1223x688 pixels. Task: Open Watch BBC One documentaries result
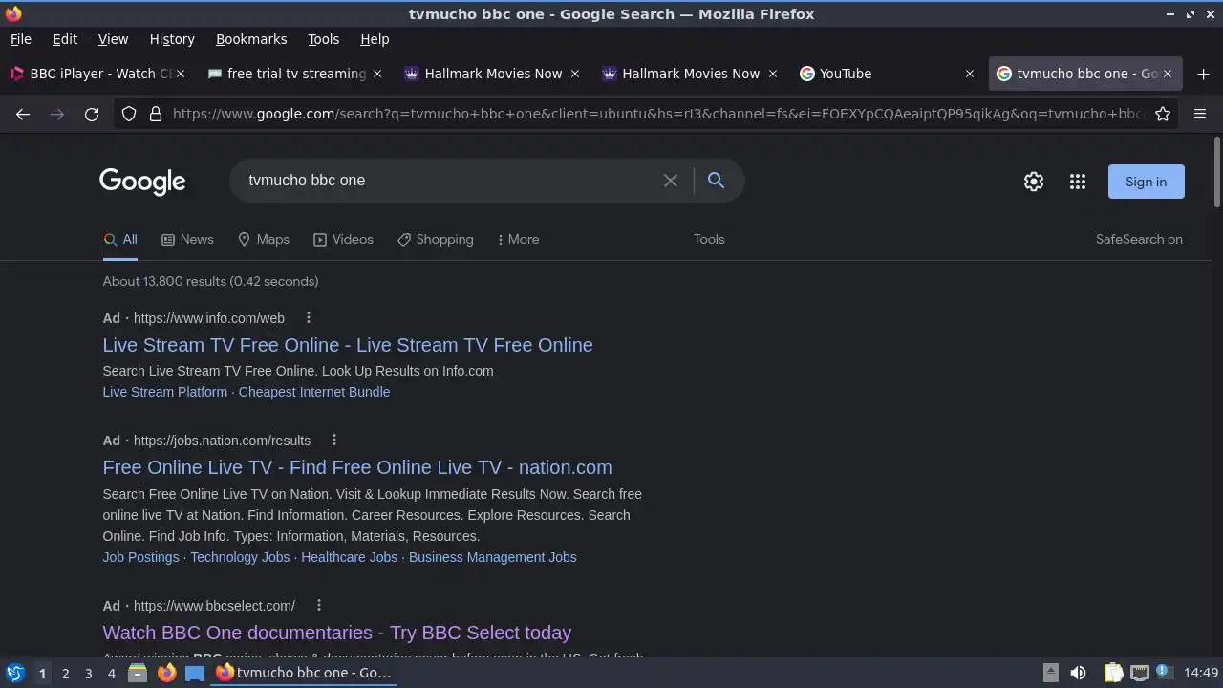coord(337,633)
